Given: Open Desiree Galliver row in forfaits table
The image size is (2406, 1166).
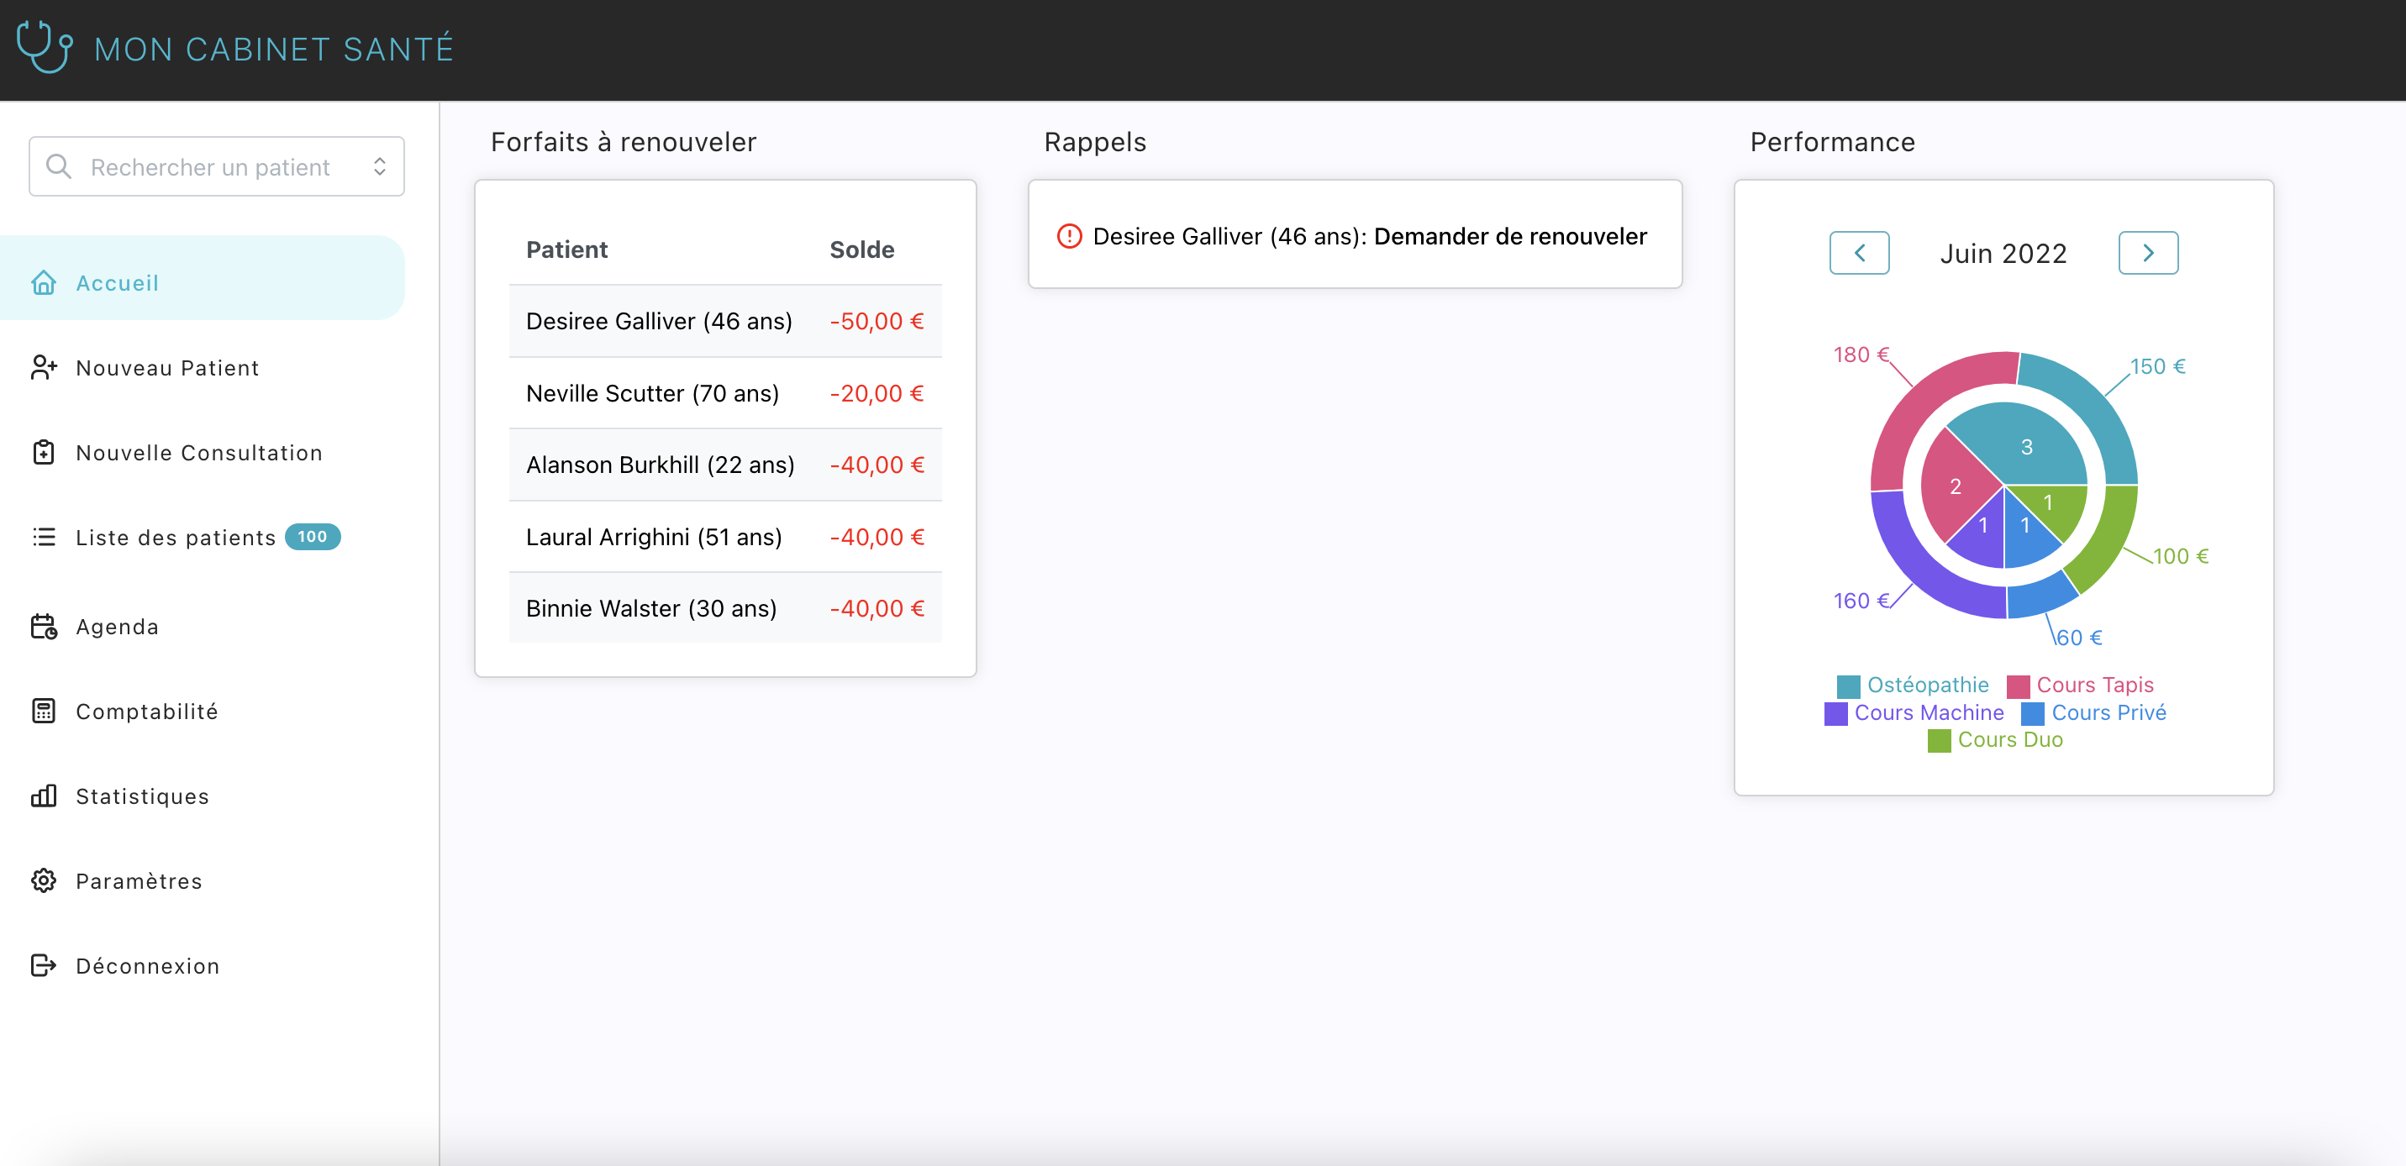Looking at the screenshot, I should [x=659, y=321].
